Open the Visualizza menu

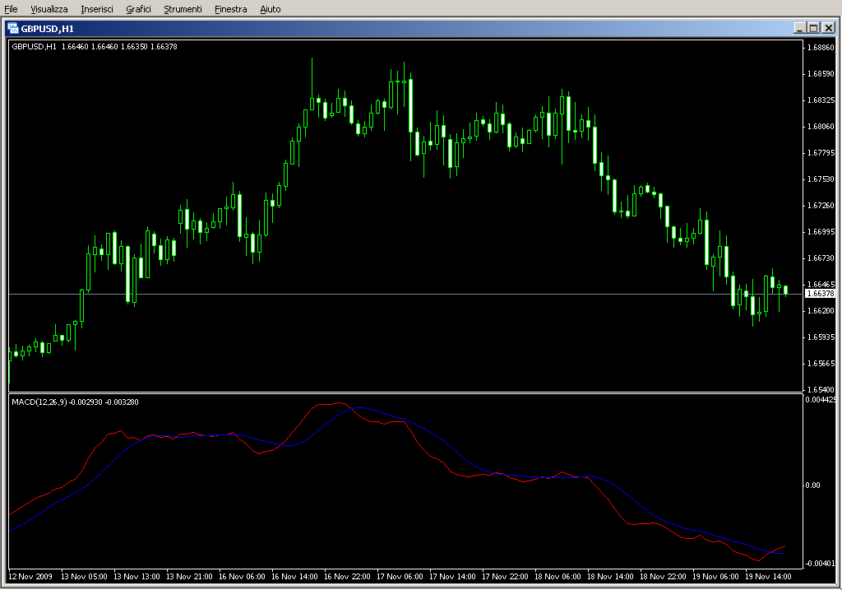click(49, 9)
